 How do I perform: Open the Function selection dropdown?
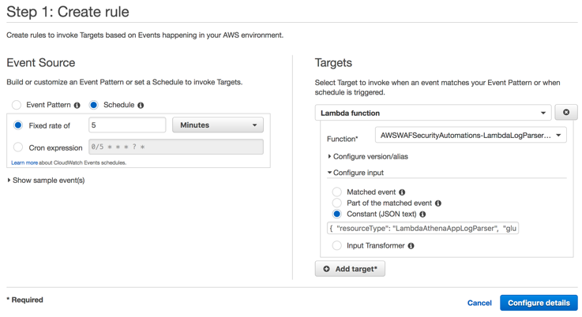click(471, 136)
